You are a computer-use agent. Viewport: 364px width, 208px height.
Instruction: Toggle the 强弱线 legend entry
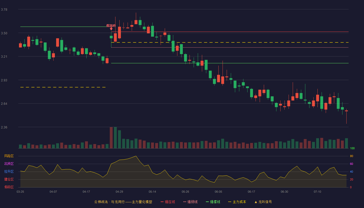click(190, 202)
